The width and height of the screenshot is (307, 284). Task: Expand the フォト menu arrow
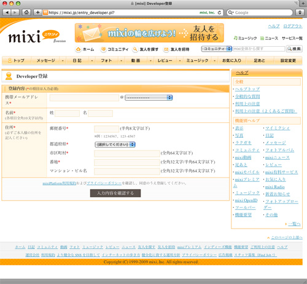point(121,61)
